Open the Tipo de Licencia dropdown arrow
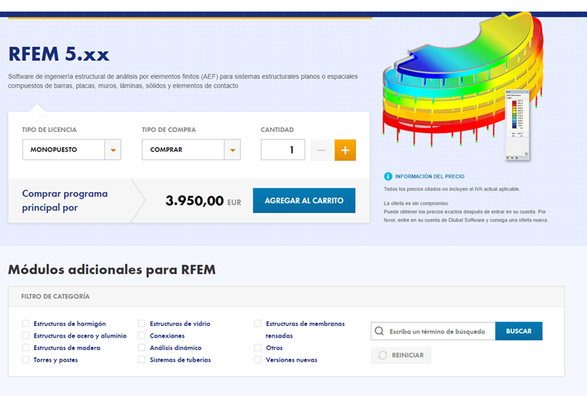Image resolution: width=587 pixels, height=407 pixels. pos(113,150)
